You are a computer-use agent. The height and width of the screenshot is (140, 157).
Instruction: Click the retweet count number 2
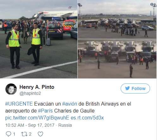(30, 134)
